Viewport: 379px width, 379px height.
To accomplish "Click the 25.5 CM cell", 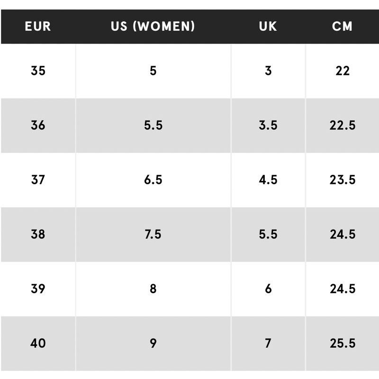I will click(x=342, y=343).
